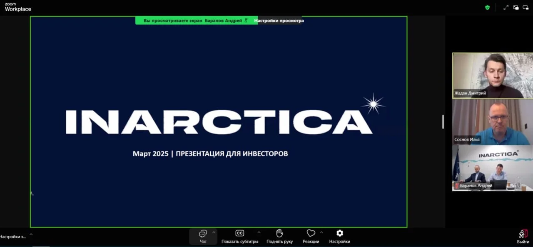Click the Соснов Илья name label
The width and height of the screenshot is (533, 247).
(x=467, y=140)
